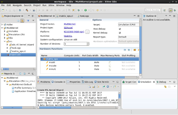Image resolution: width=178 pixels, height=115 pixels.
Task: Open the Project Explorer view menu arrow
Action: (33, 21)
